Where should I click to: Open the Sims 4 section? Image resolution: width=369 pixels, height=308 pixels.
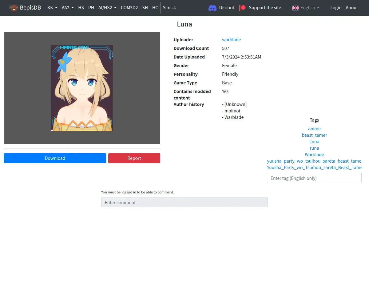coord(169,8)
